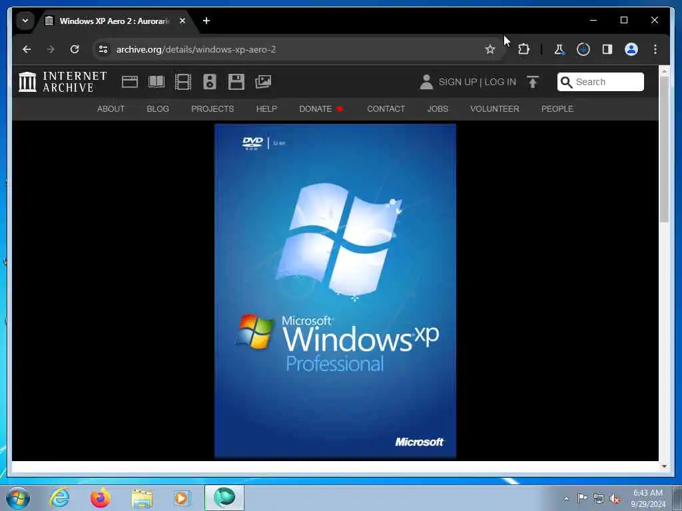Viewport: 682px width, 511px height.
Task: Select the Windows XP Aero 2 tab
Action: pos(114,21)
